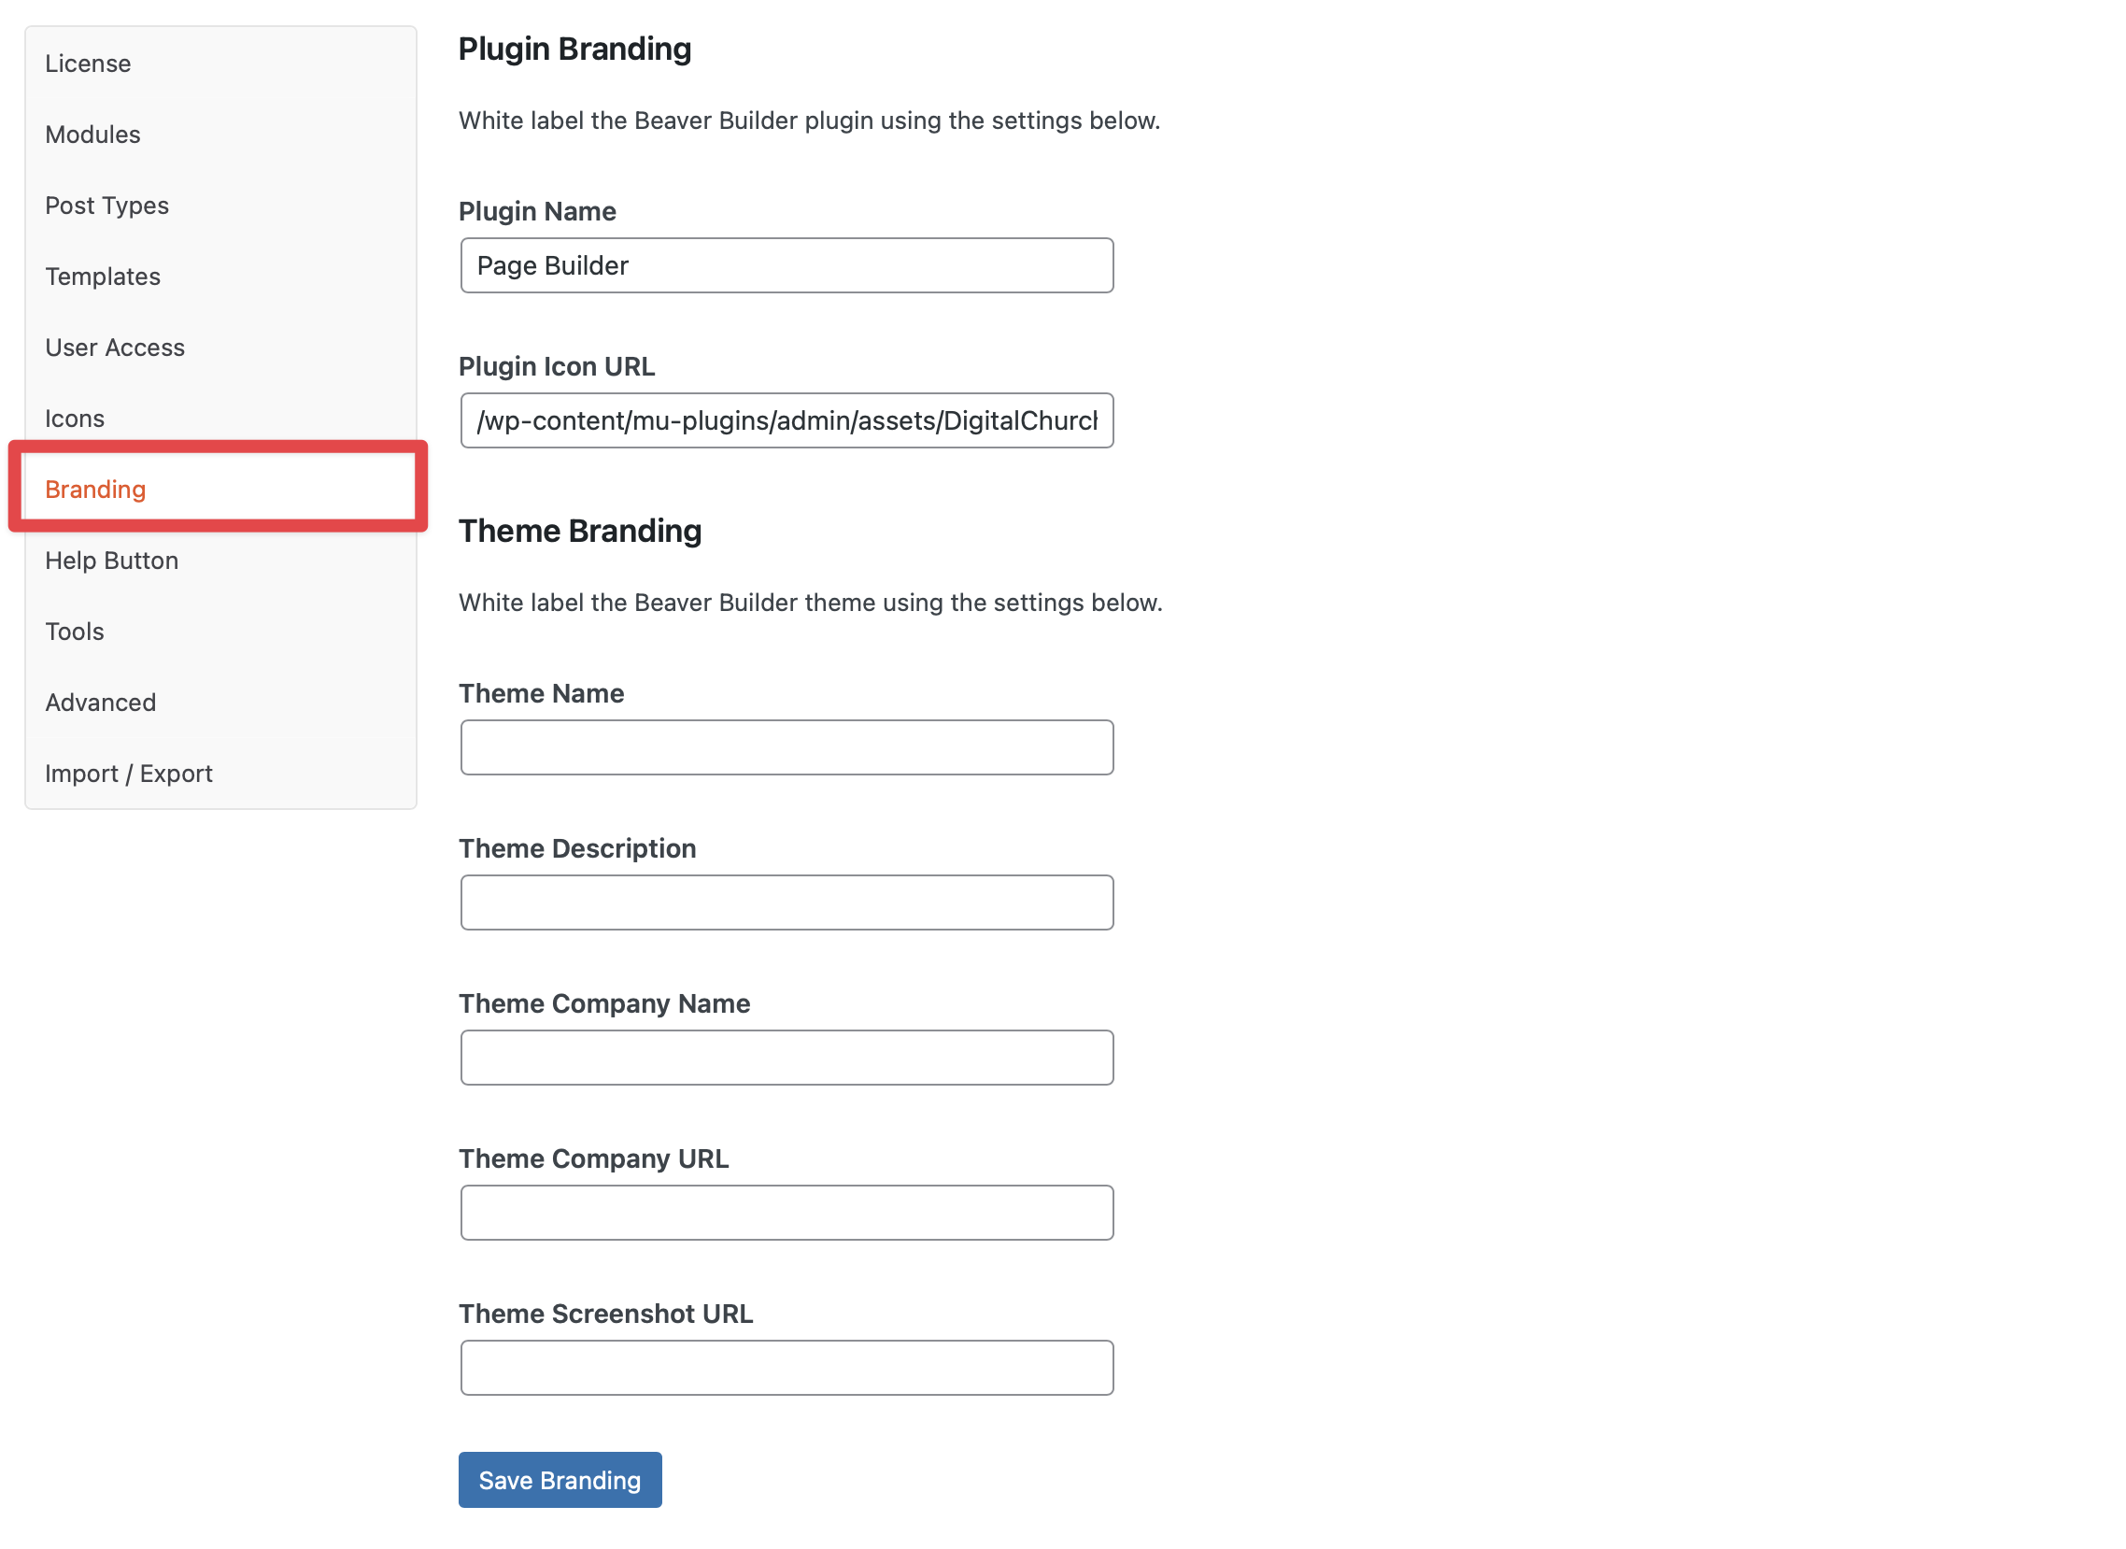The image size is (2126, 1549).
Task: Click the Plugin Icon URL field
Action: [786, 419]
